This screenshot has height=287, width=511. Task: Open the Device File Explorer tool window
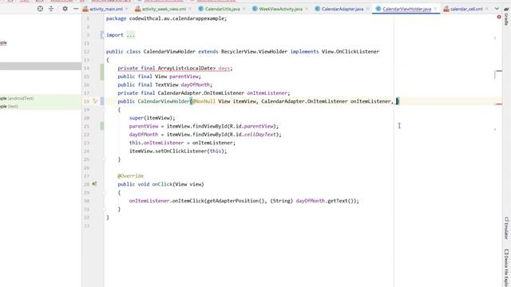[506, 268]
